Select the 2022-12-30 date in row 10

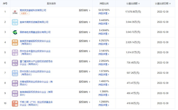point(163,103)
